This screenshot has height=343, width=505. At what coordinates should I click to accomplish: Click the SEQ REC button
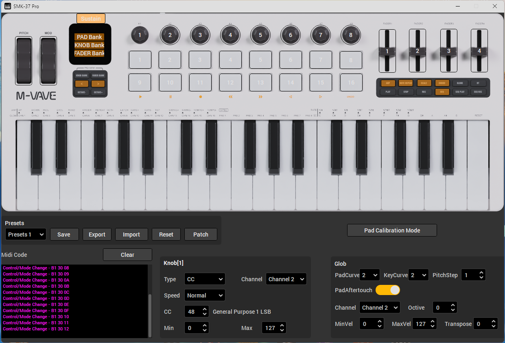coord(478,92)
